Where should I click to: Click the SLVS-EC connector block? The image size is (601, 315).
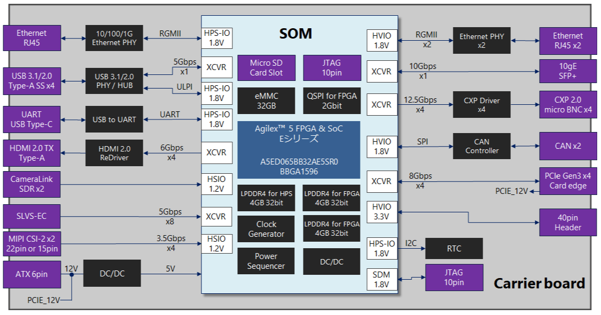32,216
